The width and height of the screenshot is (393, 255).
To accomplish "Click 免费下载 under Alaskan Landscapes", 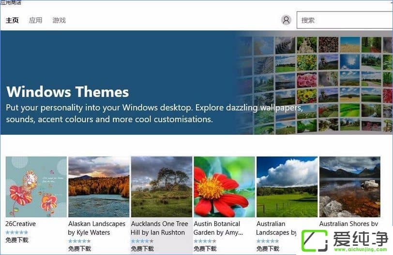I will coord(80,249).
